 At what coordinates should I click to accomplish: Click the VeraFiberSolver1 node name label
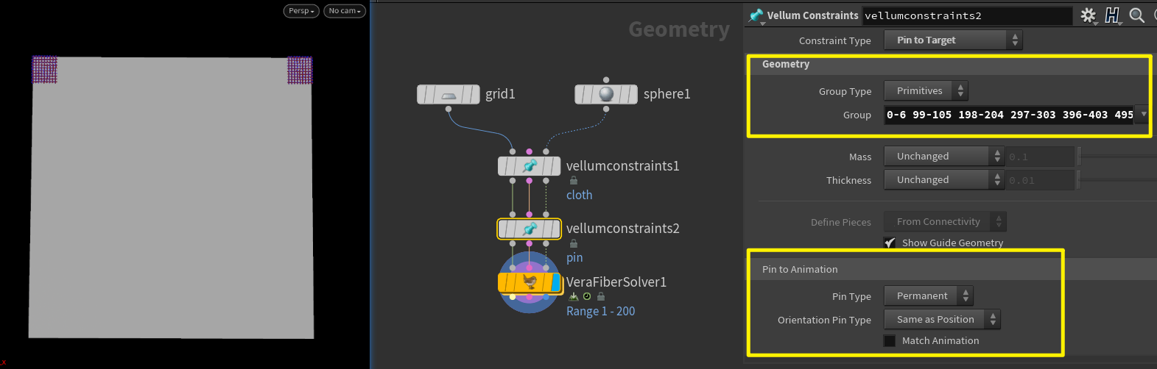pyautogui.click(x=616, y=282)
